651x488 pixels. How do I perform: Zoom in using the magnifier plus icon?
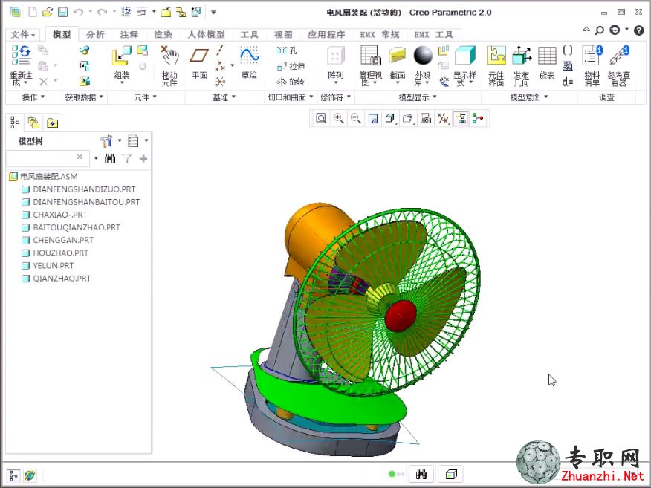pyautogui.click(x=338, y=119)
